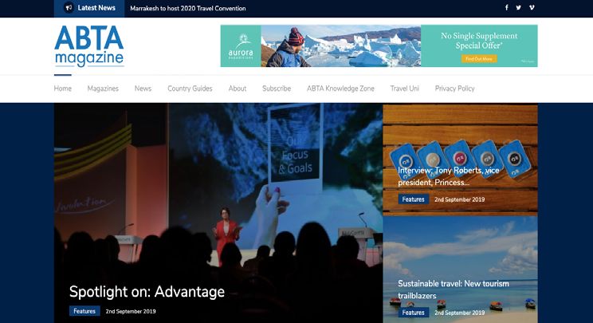This screenshot has height=323, width=593.
Task: Click the Latest News label
Action: point(96,7)
